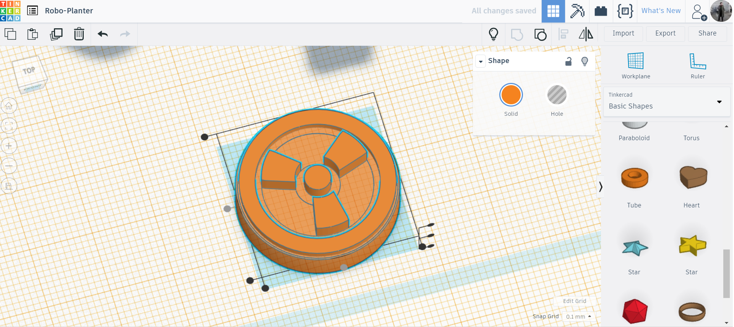Screen dimensions: 734x327
Task: Open the design list menu icon
Action: [32, 11]
